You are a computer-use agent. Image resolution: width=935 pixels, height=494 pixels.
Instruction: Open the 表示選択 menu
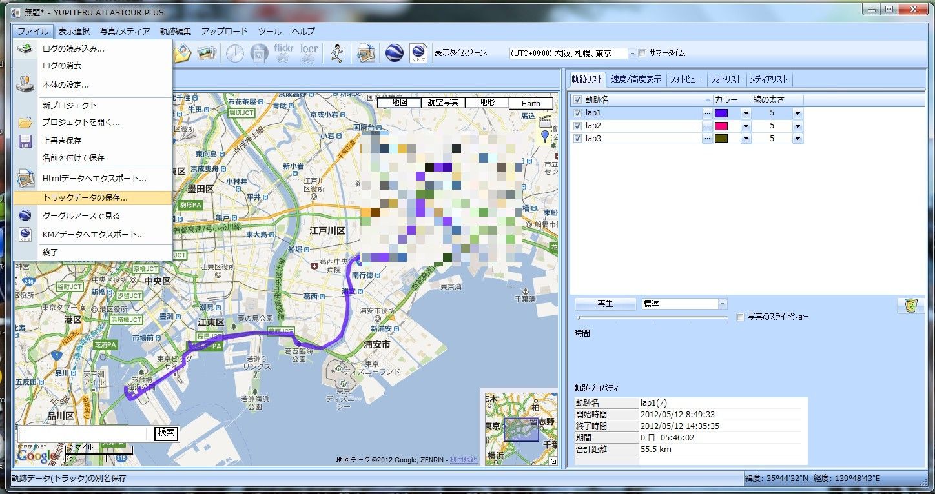(x=74, y=31)
